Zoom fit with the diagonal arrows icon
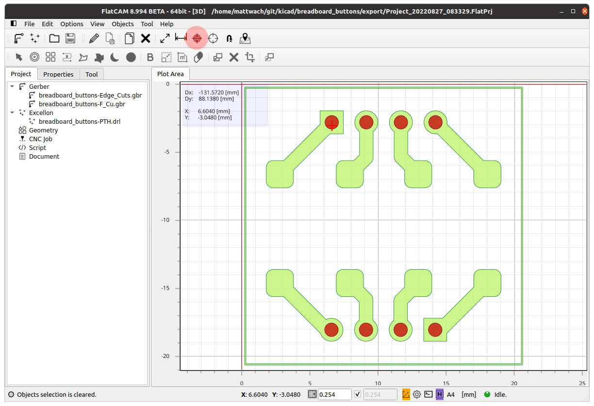This screenshot has height=406, width=594. (x=165, y=38)
